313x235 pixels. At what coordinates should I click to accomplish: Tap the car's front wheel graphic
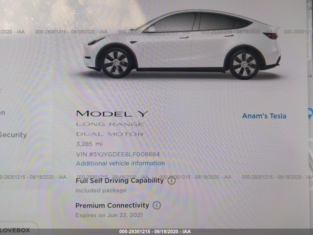point(116,63)
